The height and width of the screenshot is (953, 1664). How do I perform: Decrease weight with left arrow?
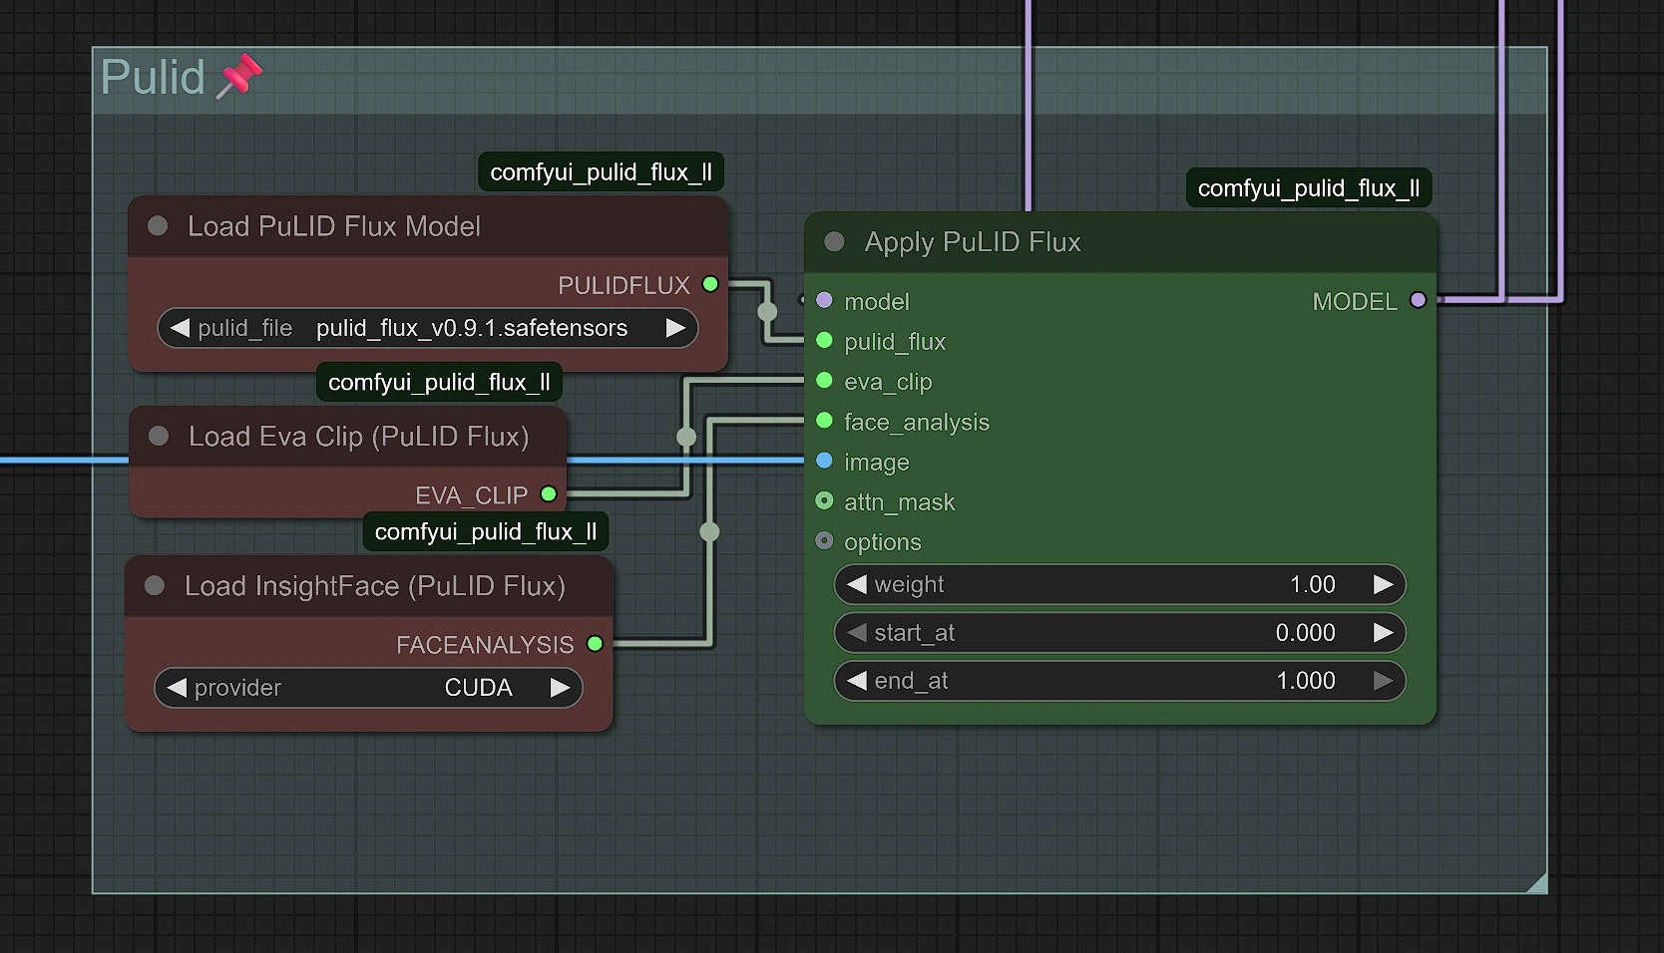pyautogui.click(x=857, y=584)
